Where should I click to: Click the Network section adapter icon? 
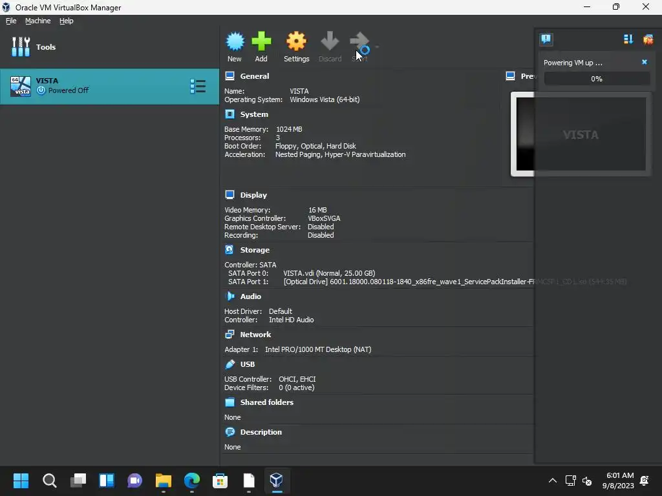230,335
